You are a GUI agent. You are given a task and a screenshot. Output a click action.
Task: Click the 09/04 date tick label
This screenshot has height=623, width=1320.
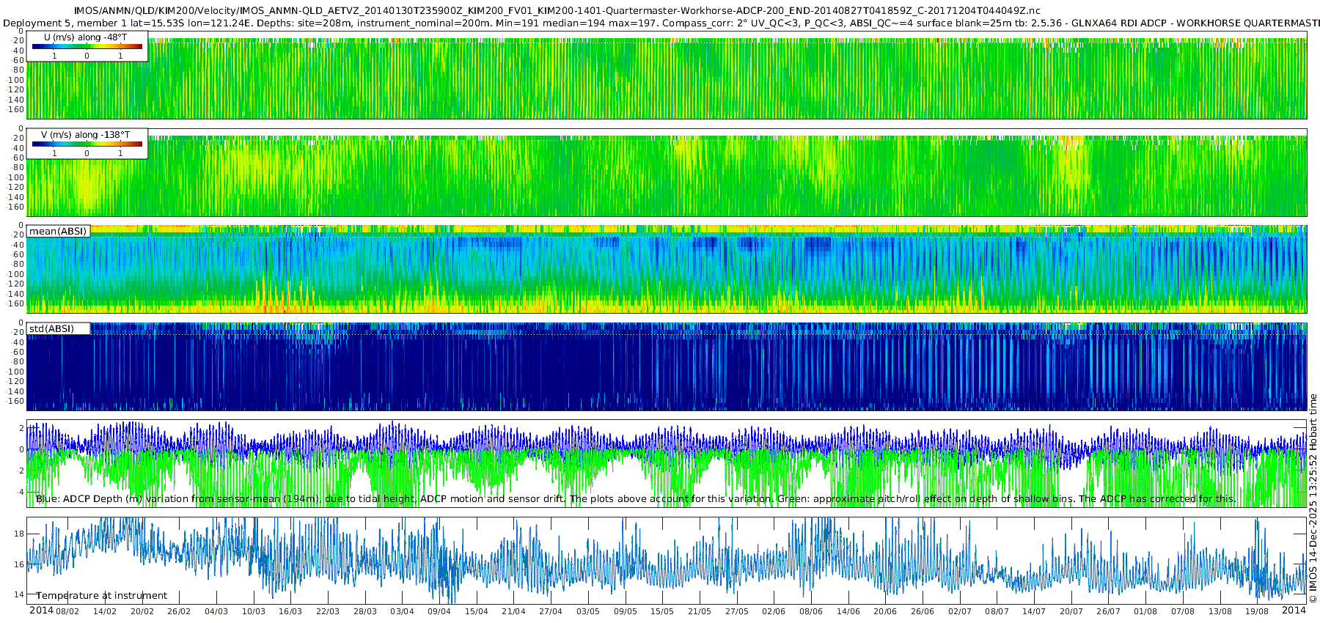coord(439,611)
